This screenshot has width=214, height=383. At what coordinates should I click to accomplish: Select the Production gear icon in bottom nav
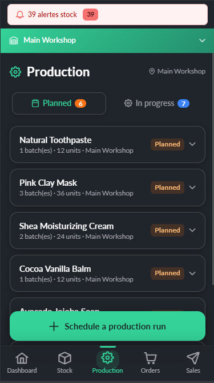click(108, 358)
